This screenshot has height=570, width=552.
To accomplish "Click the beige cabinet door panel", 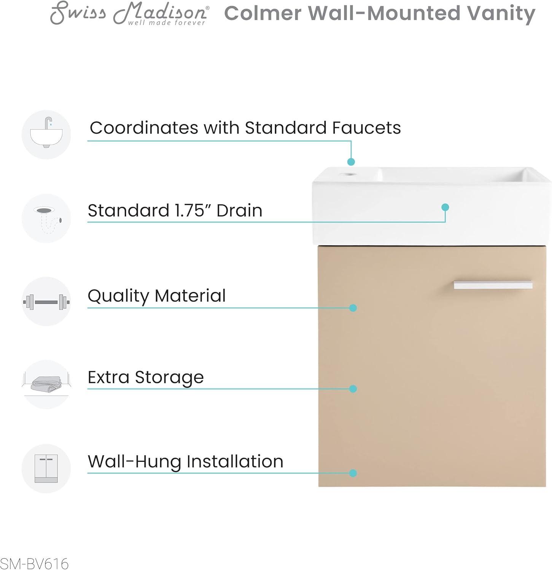I will (432, 366).
